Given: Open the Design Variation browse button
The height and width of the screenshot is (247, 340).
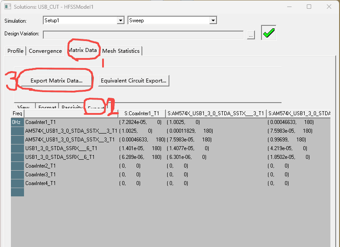Looking at the screenshot, I should pos(251,35).
